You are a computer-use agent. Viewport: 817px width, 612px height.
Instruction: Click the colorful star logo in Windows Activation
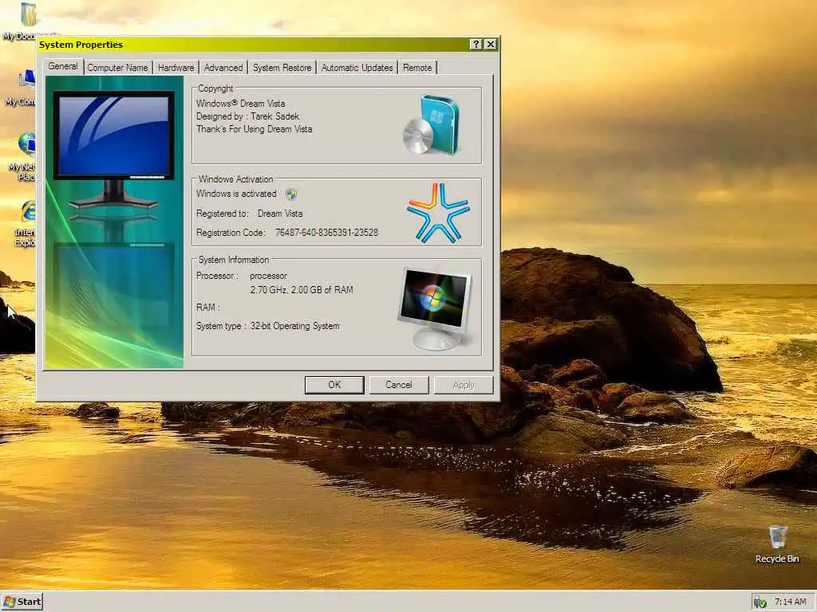(x=439, y=212)
